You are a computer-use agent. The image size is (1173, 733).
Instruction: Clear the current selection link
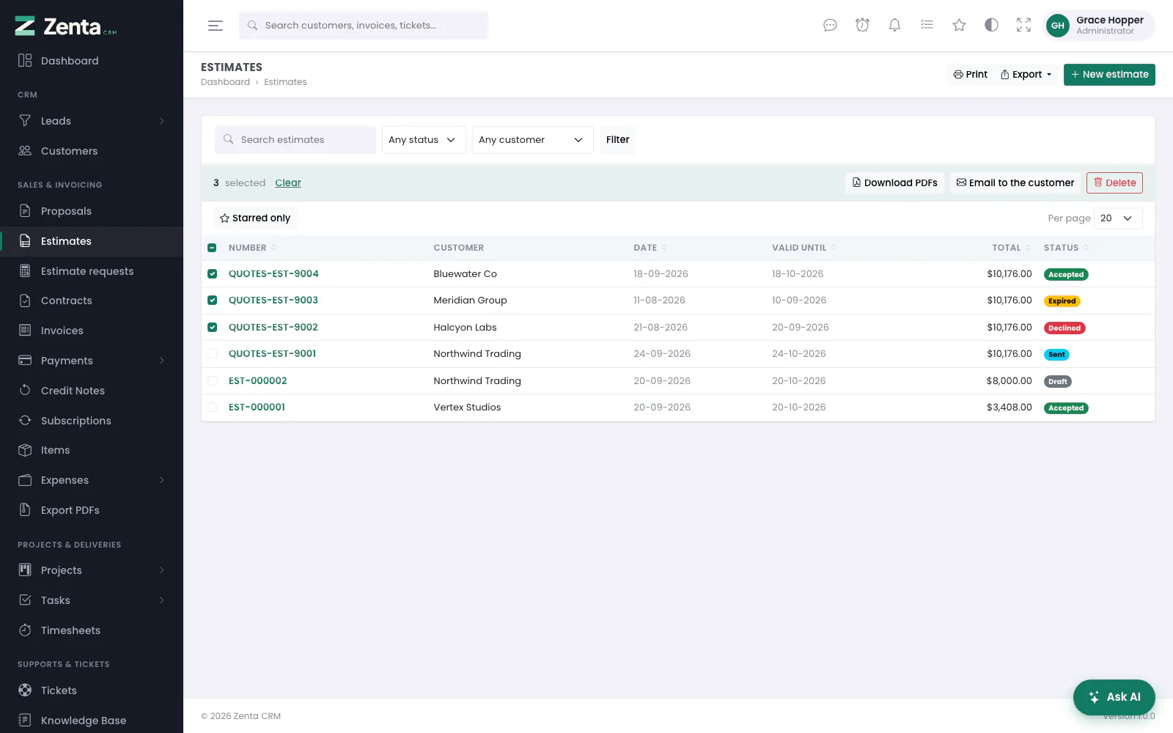point(288,183)
